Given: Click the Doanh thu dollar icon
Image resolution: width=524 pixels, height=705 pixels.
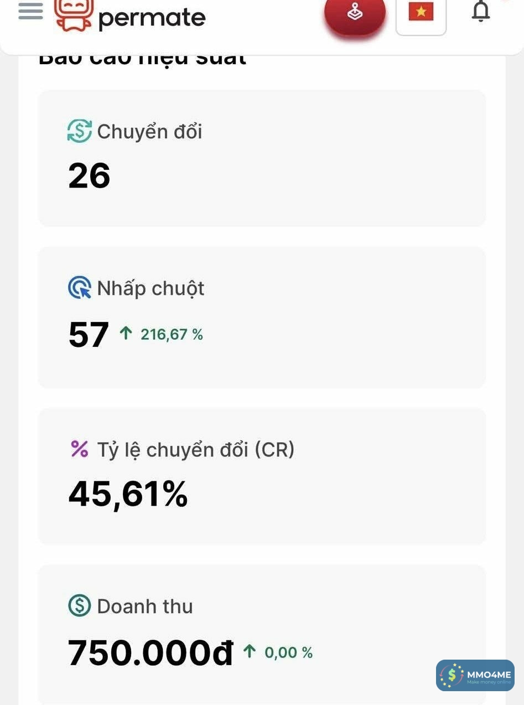Looking at the screenshot, I should coord(80,606).
